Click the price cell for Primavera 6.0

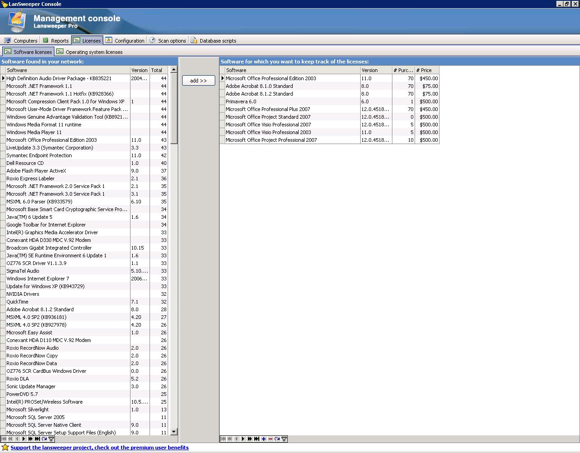[x=427, y=101]
